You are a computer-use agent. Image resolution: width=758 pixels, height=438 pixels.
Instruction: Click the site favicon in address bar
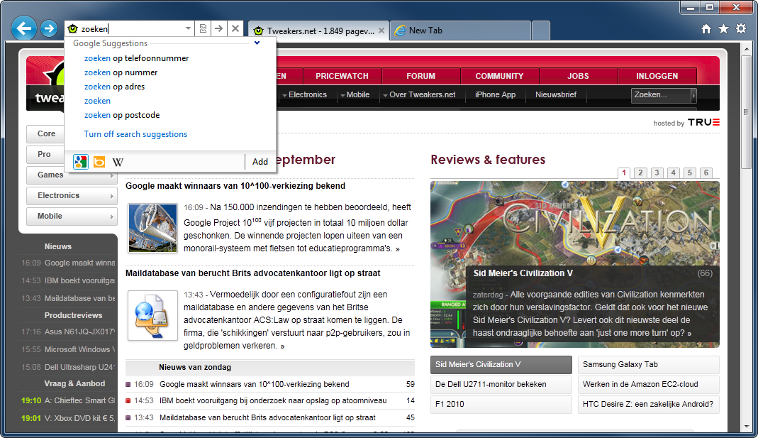[73, 29]
